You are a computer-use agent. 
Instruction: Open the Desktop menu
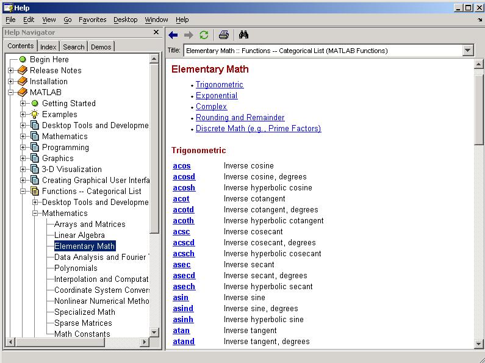click(x=125, y=20)
